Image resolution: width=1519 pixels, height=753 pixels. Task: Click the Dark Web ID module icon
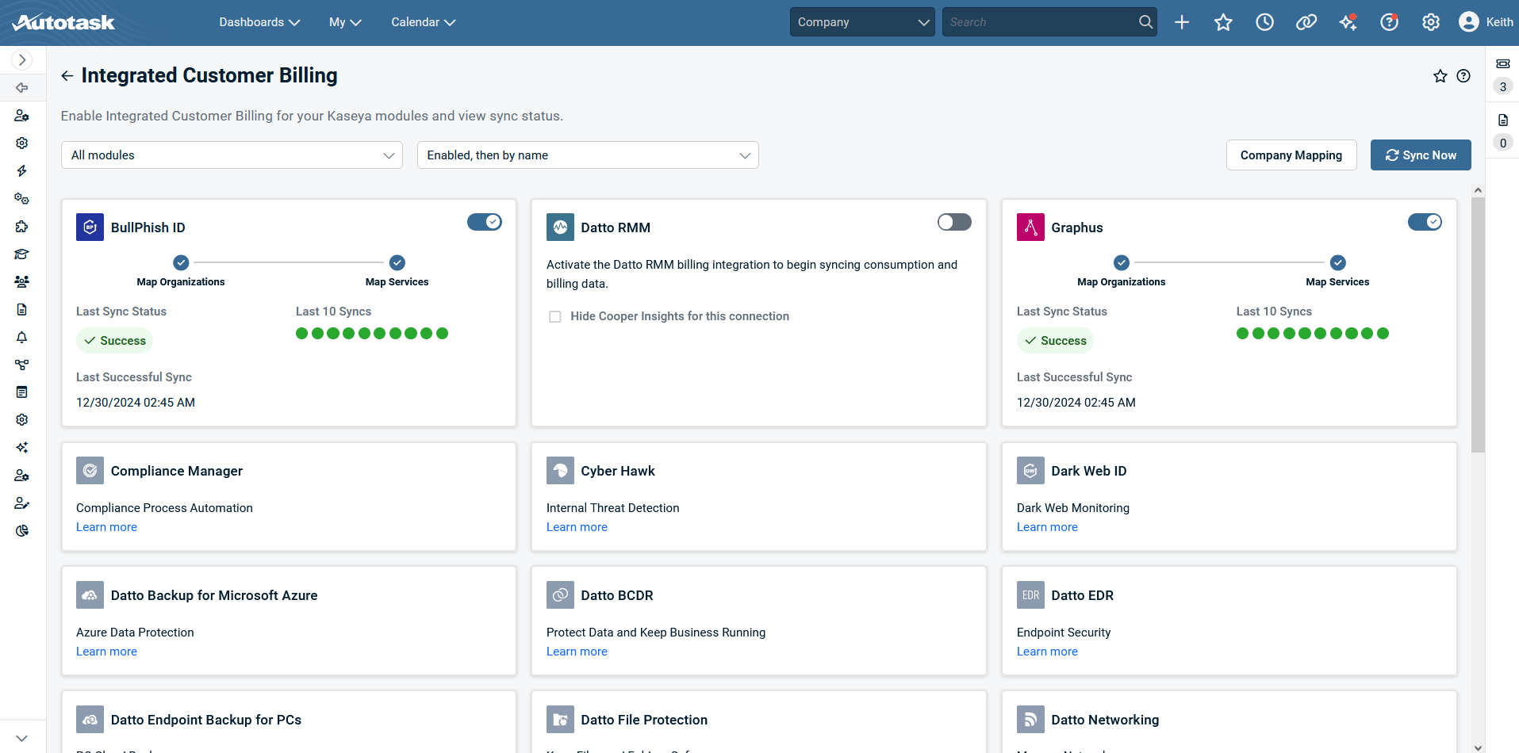coord(1030,471)
